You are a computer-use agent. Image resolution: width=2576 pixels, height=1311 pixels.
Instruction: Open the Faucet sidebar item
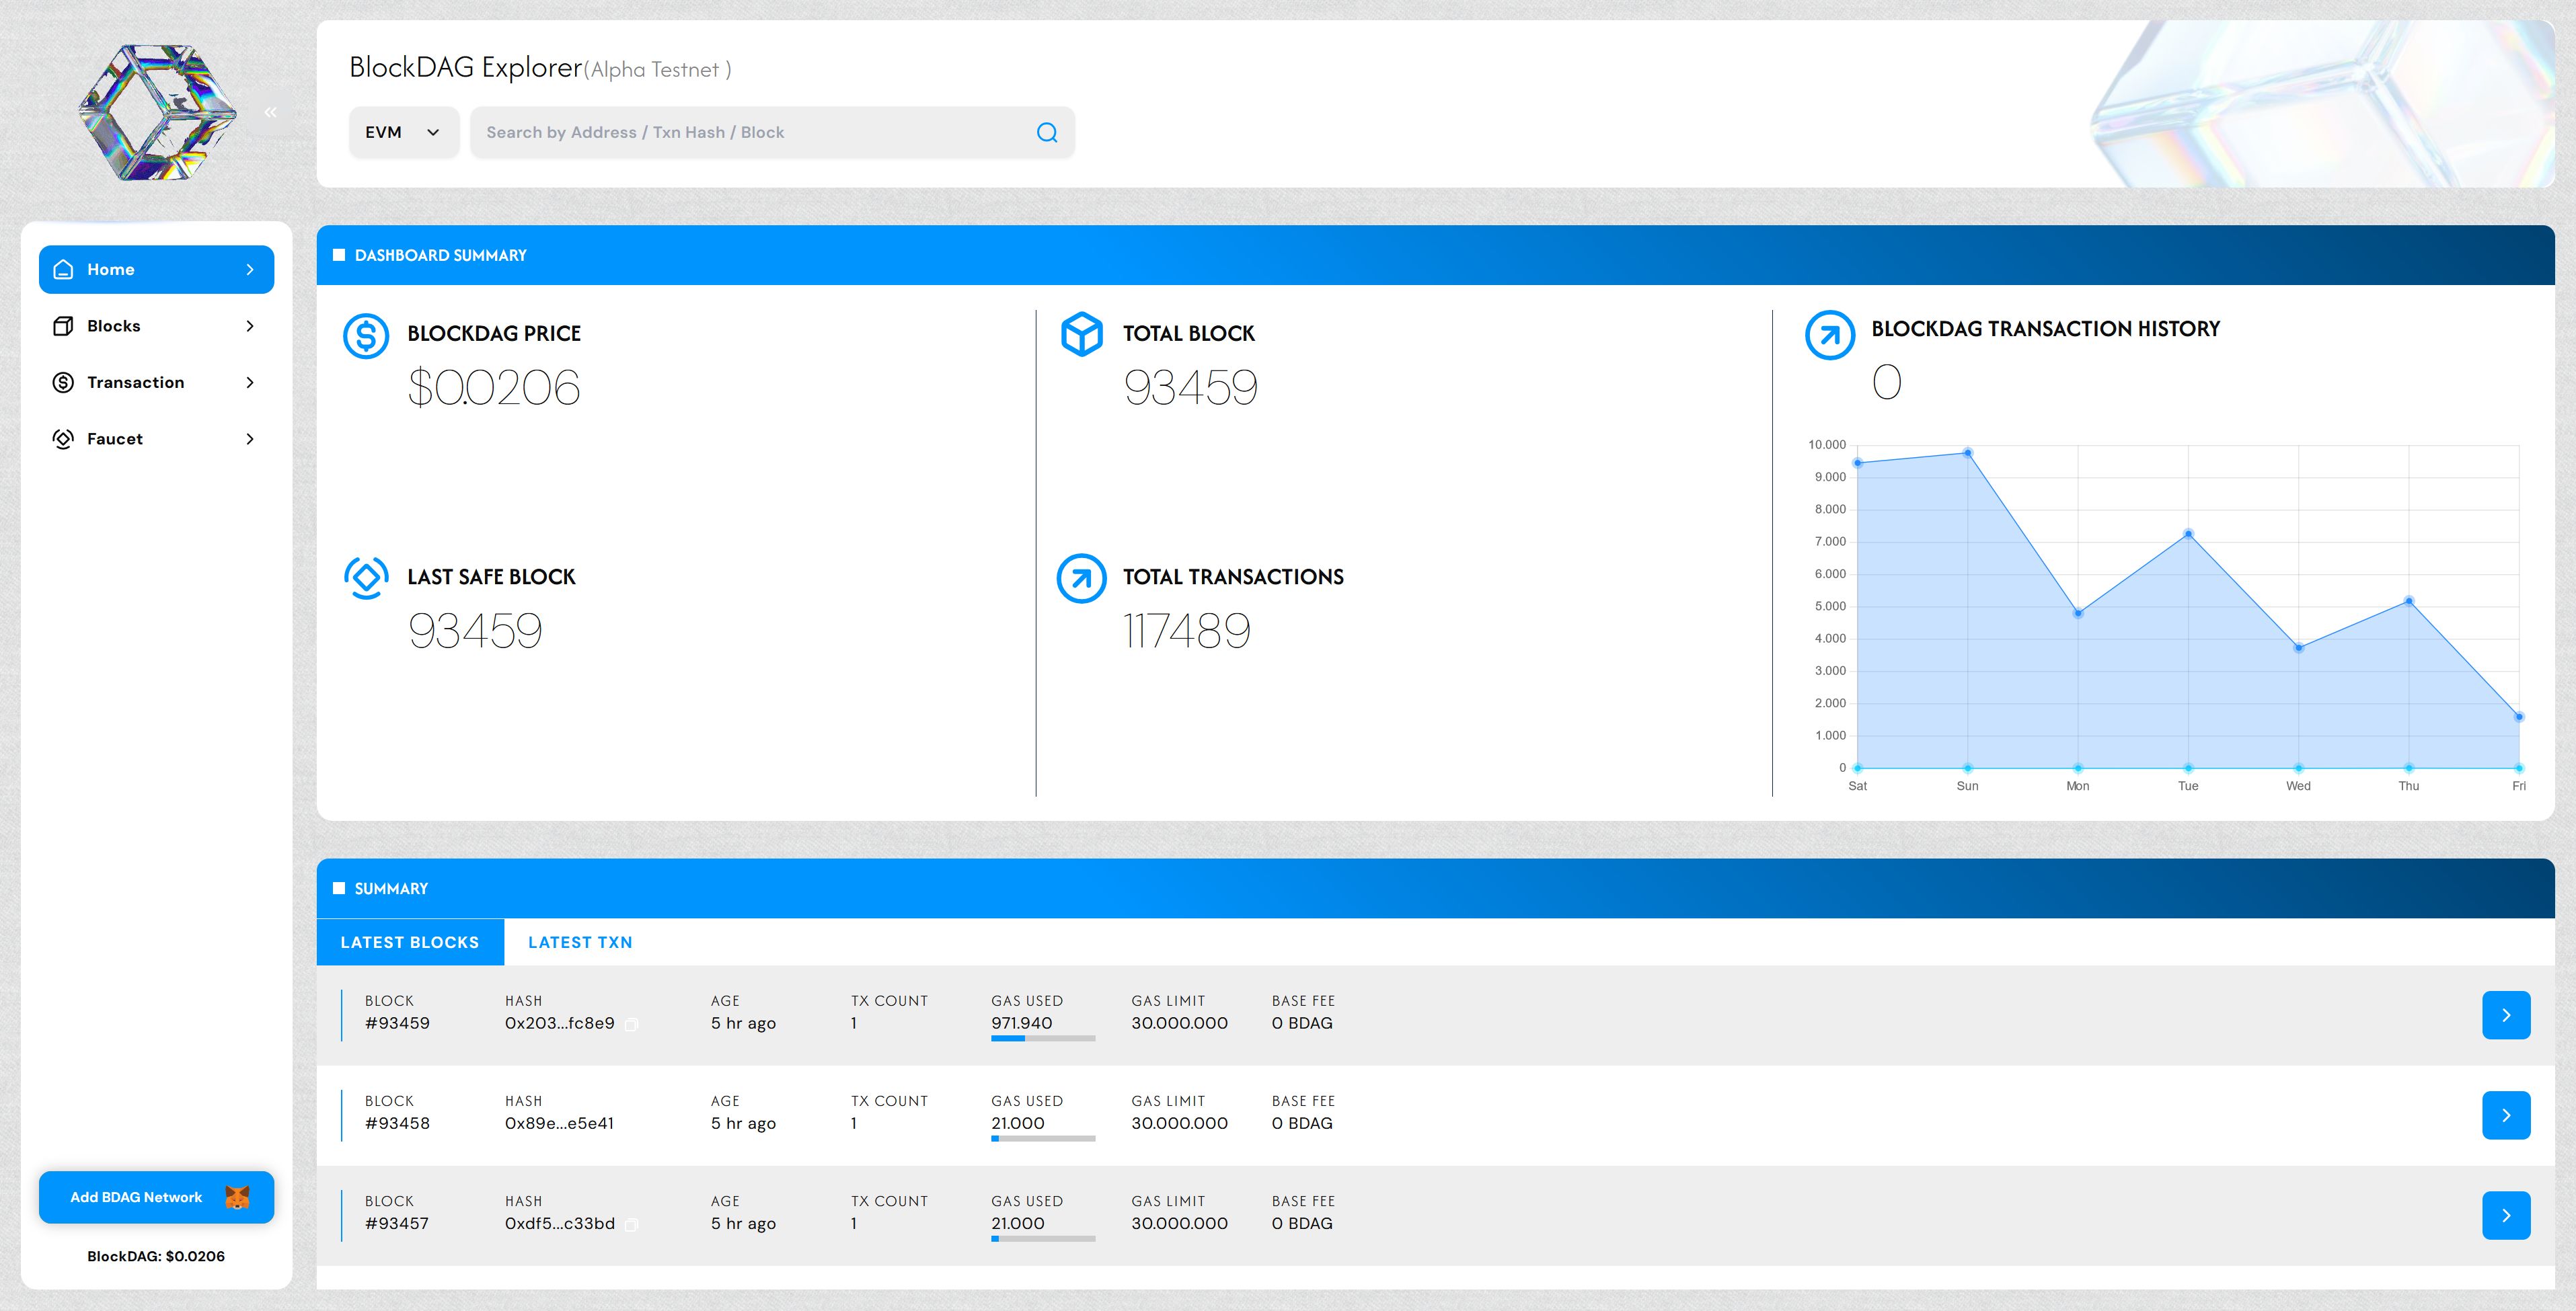156,438
